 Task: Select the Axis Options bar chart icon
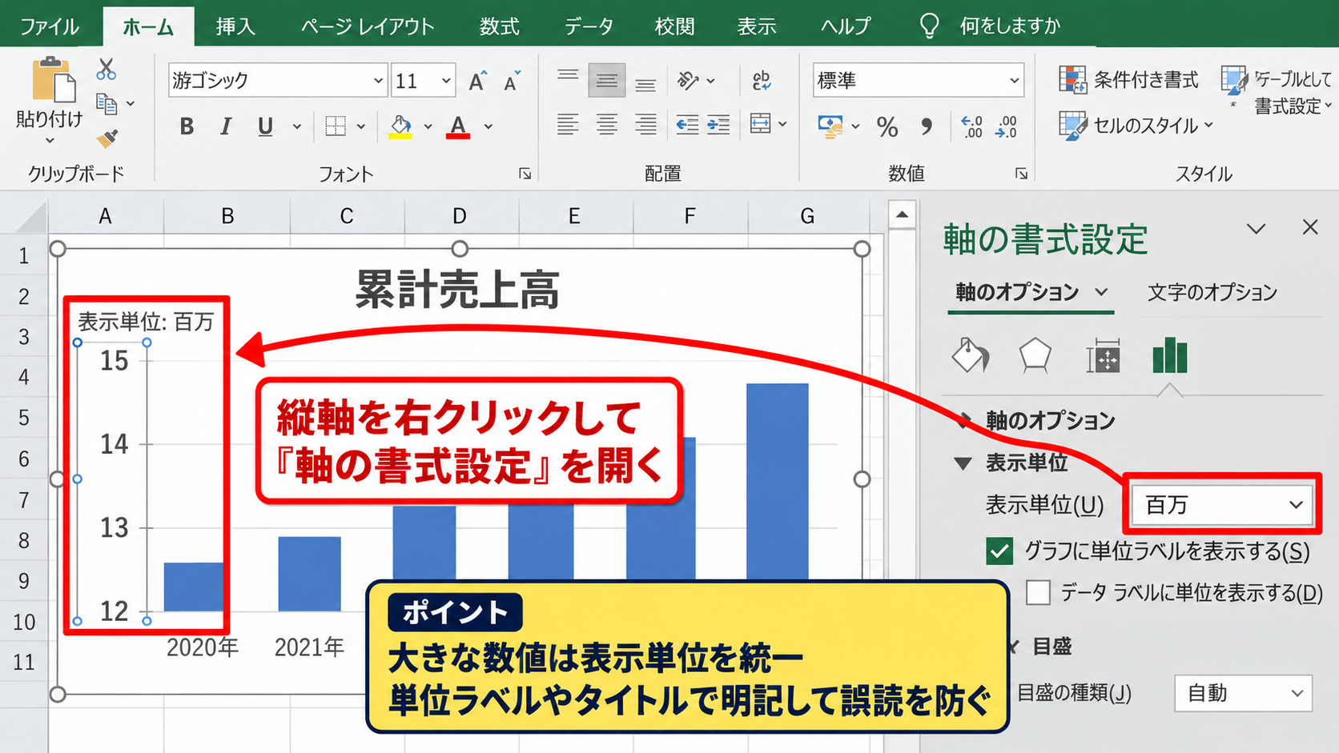1170,355
